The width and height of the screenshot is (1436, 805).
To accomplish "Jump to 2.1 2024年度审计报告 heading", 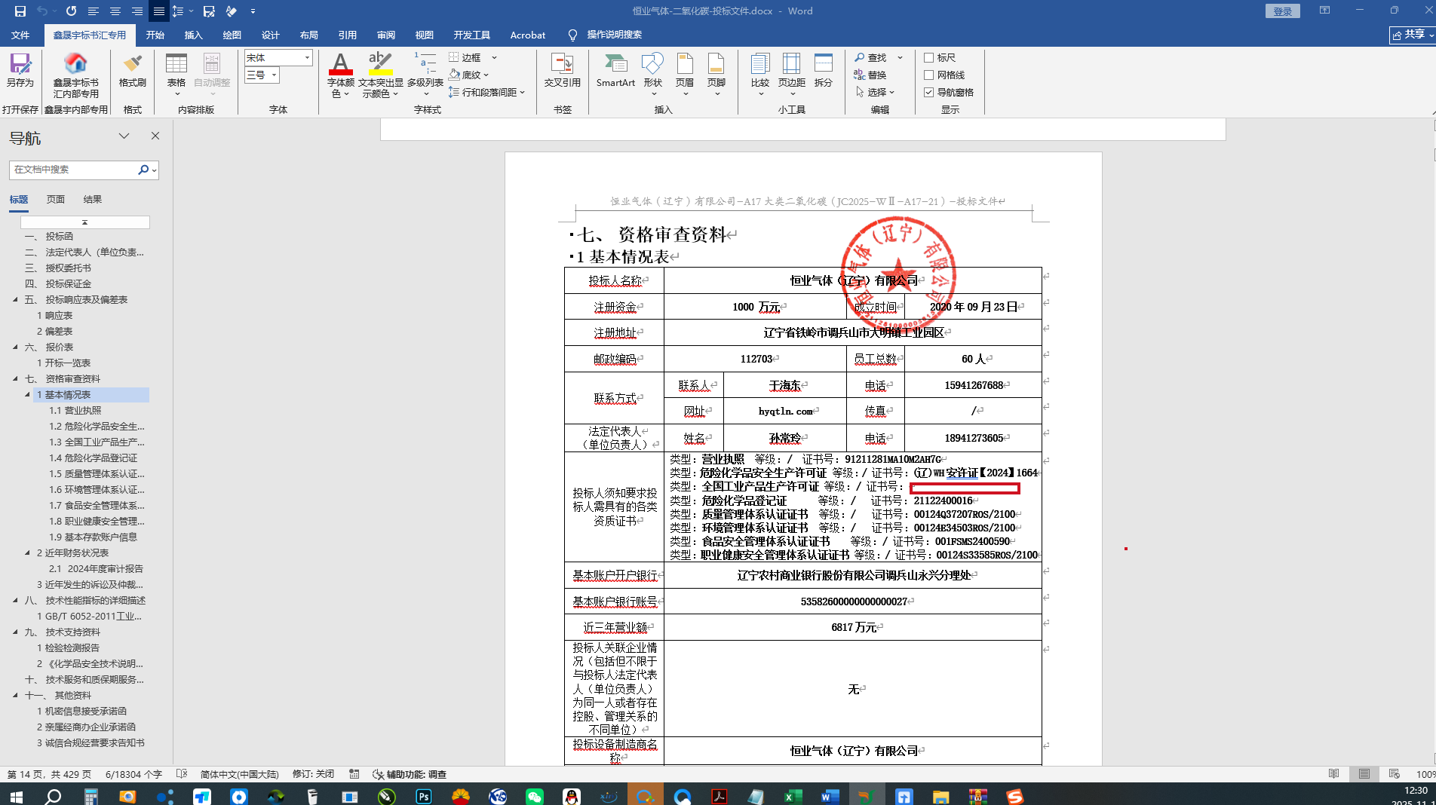I will pos(96,568).
